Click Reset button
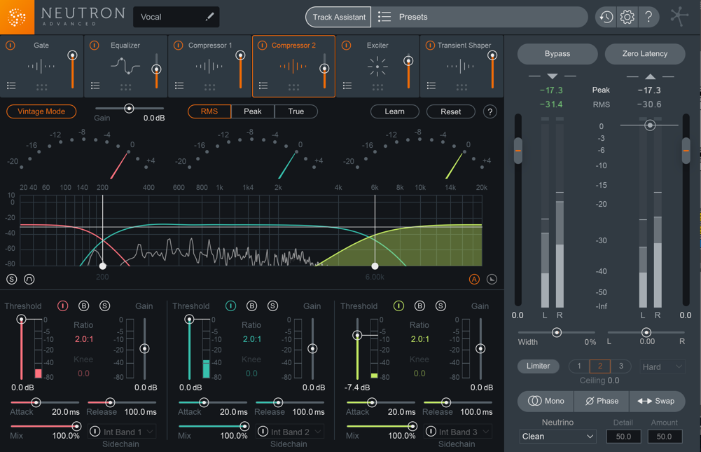 (451, 111)
